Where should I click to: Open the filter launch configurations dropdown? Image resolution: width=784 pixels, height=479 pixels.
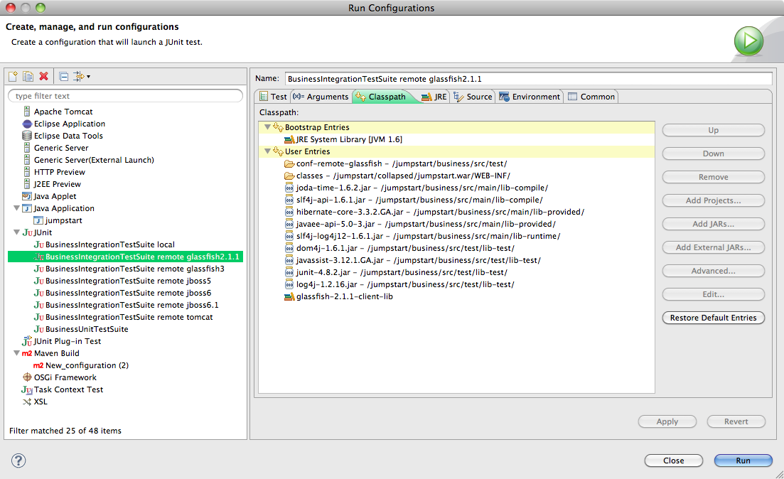[82, 77]
